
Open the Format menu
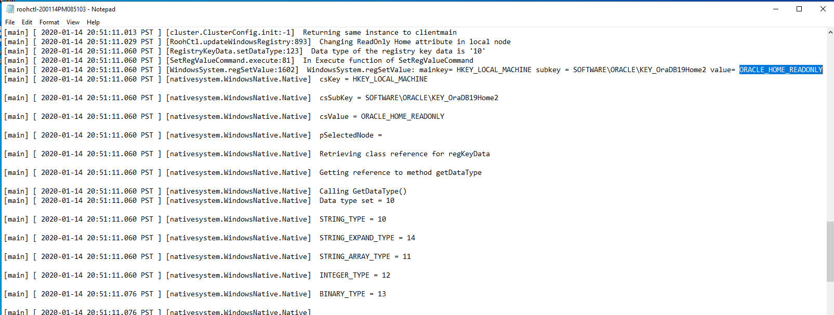click(x=49, y=22)
